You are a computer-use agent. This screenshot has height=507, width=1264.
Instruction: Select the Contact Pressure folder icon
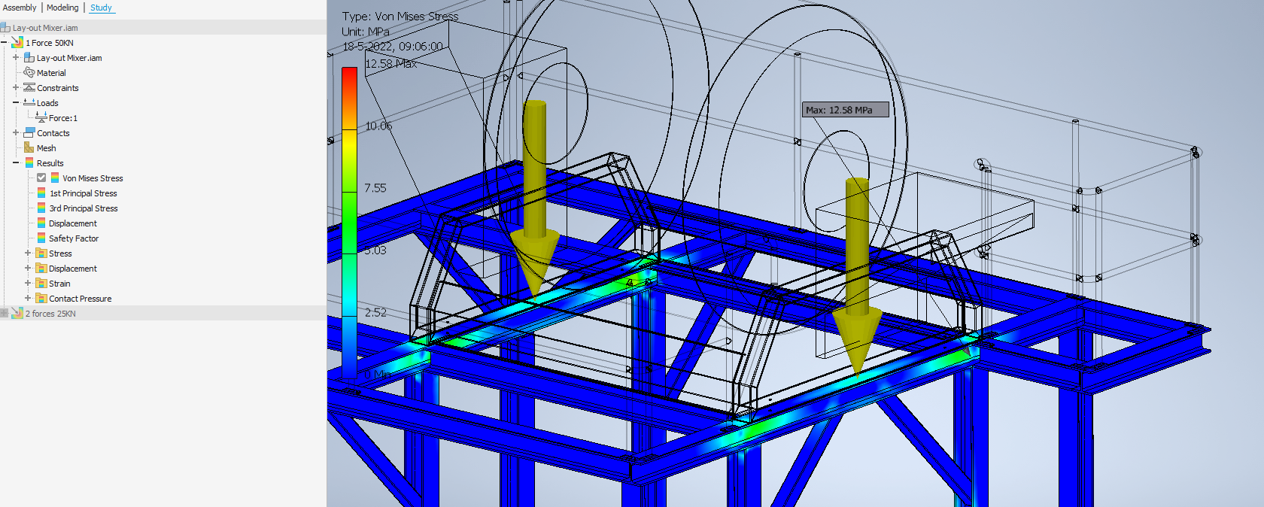tap(41, 299)
